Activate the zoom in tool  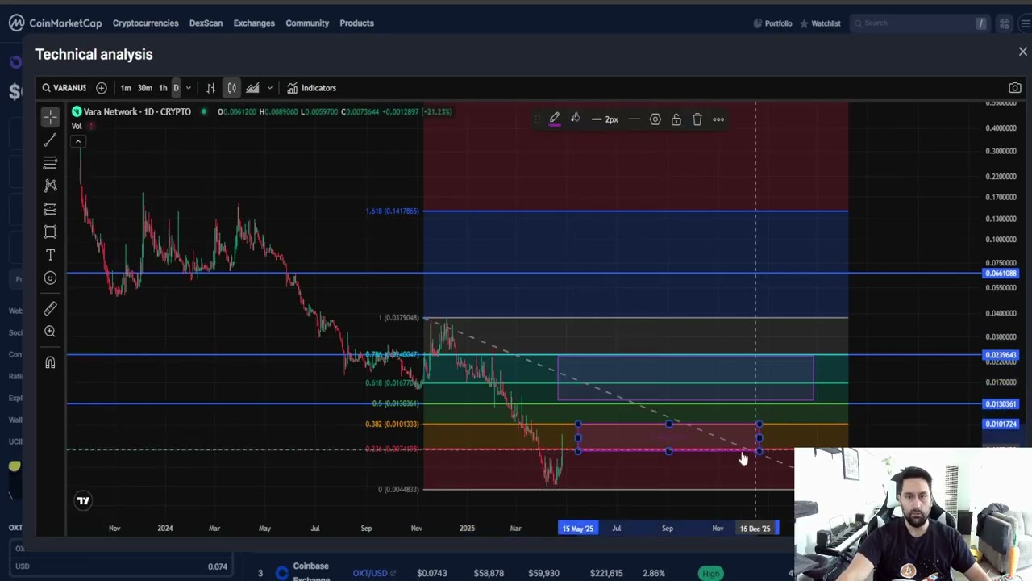click(50, 332)
